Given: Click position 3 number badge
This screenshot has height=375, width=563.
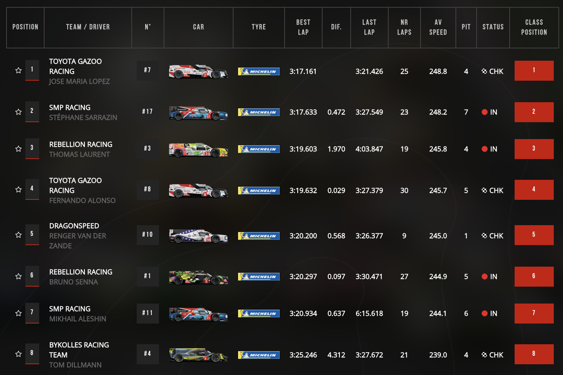Looking at the screenshot, I should (x=32, y=148).
